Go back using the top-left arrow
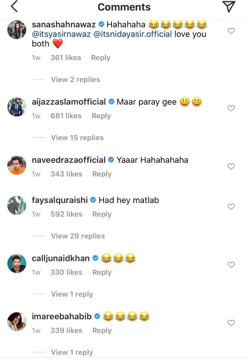 pyautogui.click(x=14, y=7)
